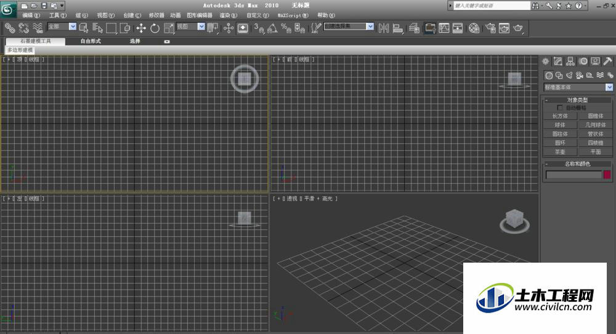Click the object name input field
Screen dimensions: 616x334
574,175
